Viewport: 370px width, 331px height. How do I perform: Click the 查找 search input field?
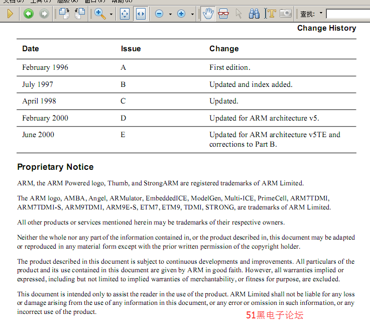(348, 14)
